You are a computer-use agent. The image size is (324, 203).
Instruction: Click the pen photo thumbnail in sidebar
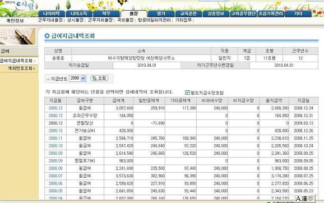pos(18,36)
